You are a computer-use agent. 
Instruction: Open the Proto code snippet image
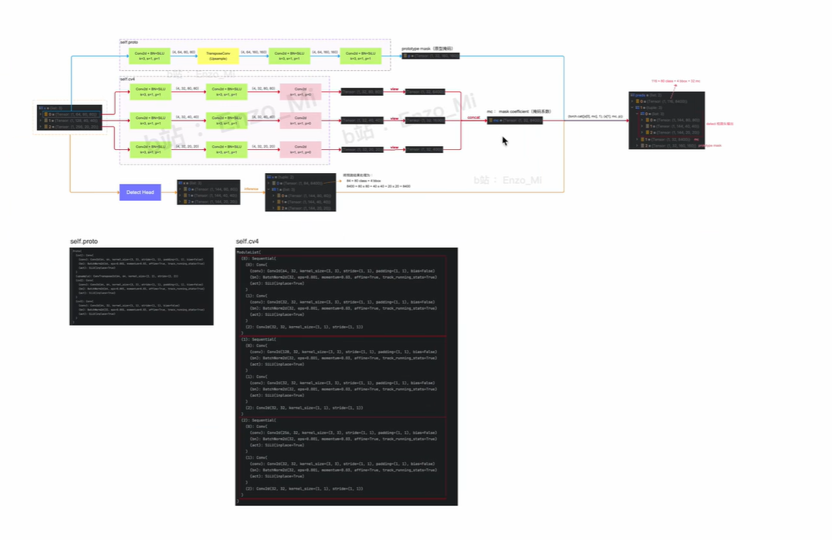point(141,286)
